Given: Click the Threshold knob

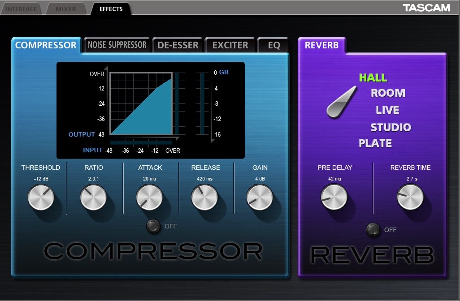Looking at the screenshot, I should [41, 198].
